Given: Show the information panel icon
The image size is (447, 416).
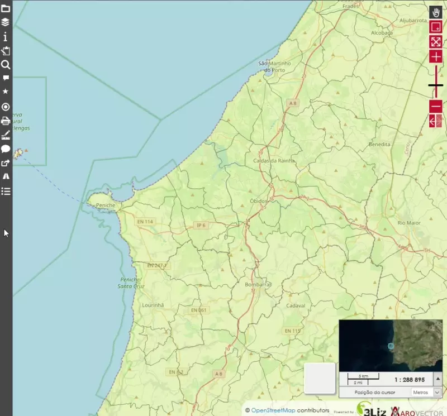Looking at the screenshot, I should click(x=6, y=37).
